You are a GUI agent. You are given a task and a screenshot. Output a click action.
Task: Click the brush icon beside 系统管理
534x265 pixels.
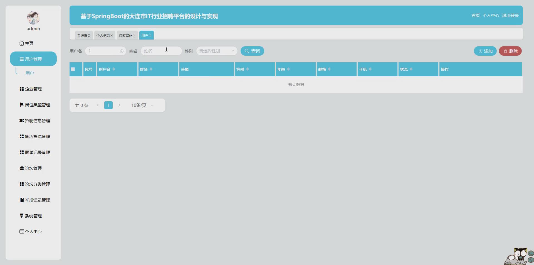coord(22,216)
